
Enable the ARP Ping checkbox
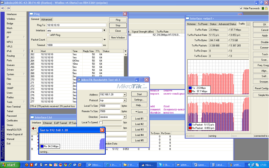(48, 35)
